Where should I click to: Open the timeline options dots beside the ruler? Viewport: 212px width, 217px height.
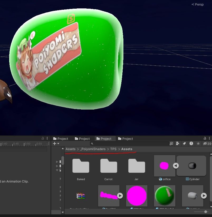tap(49, 144)
